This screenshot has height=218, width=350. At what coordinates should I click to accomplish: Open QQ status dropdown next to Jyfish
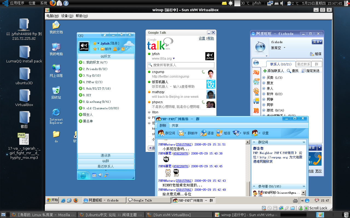98,44
